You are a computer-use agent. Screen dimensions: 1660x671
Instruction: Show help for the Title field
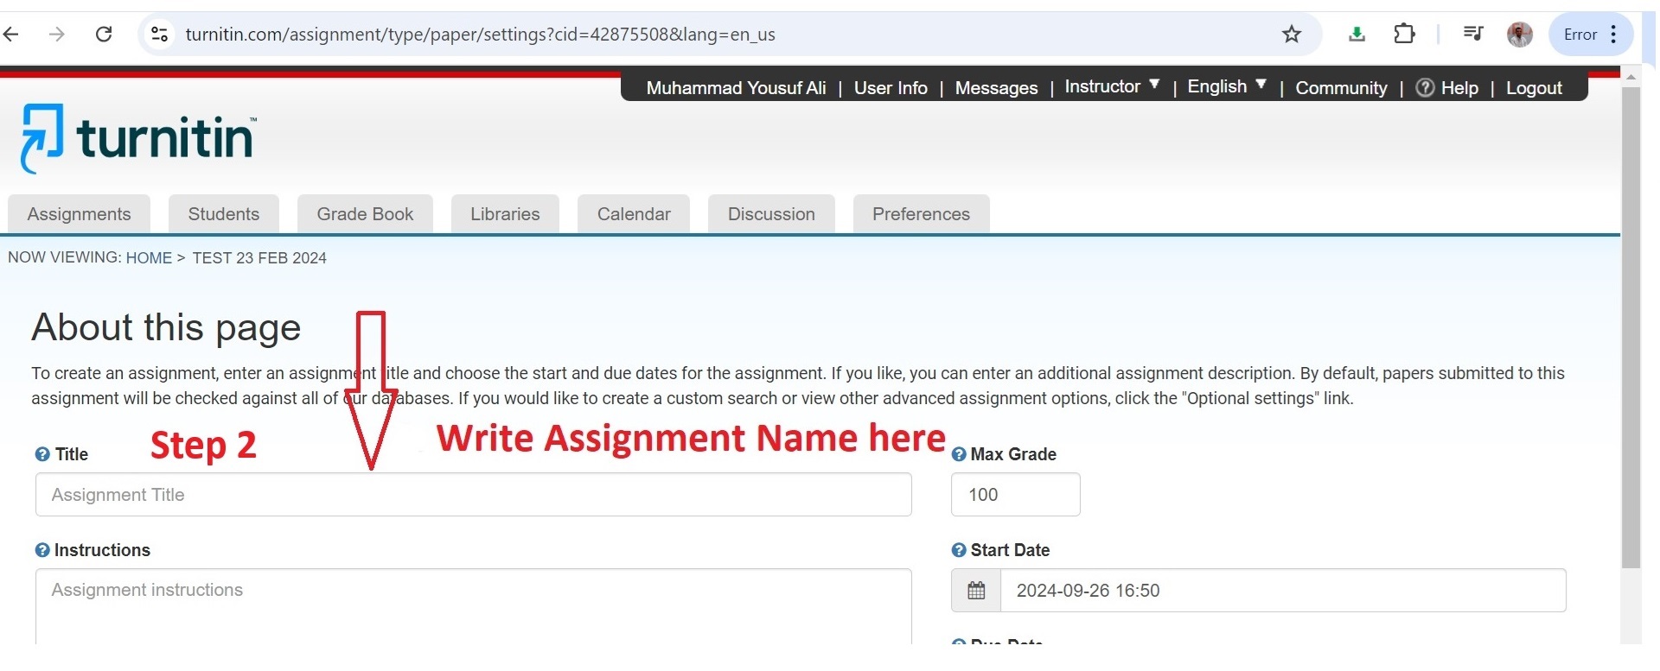[42, 454]
